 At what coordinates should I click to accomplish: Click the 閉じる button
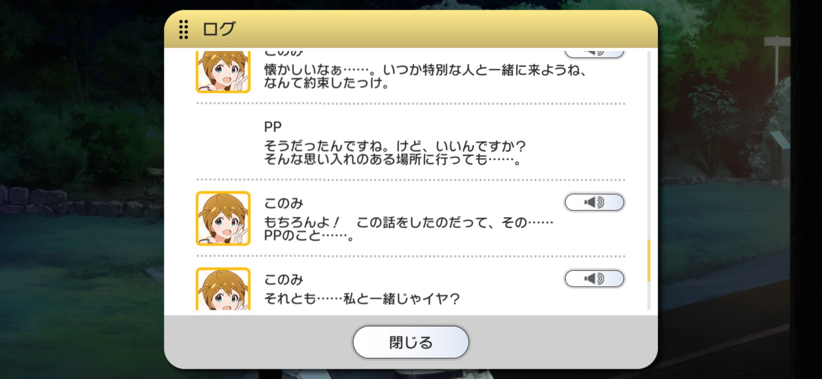tap(411, 342)
